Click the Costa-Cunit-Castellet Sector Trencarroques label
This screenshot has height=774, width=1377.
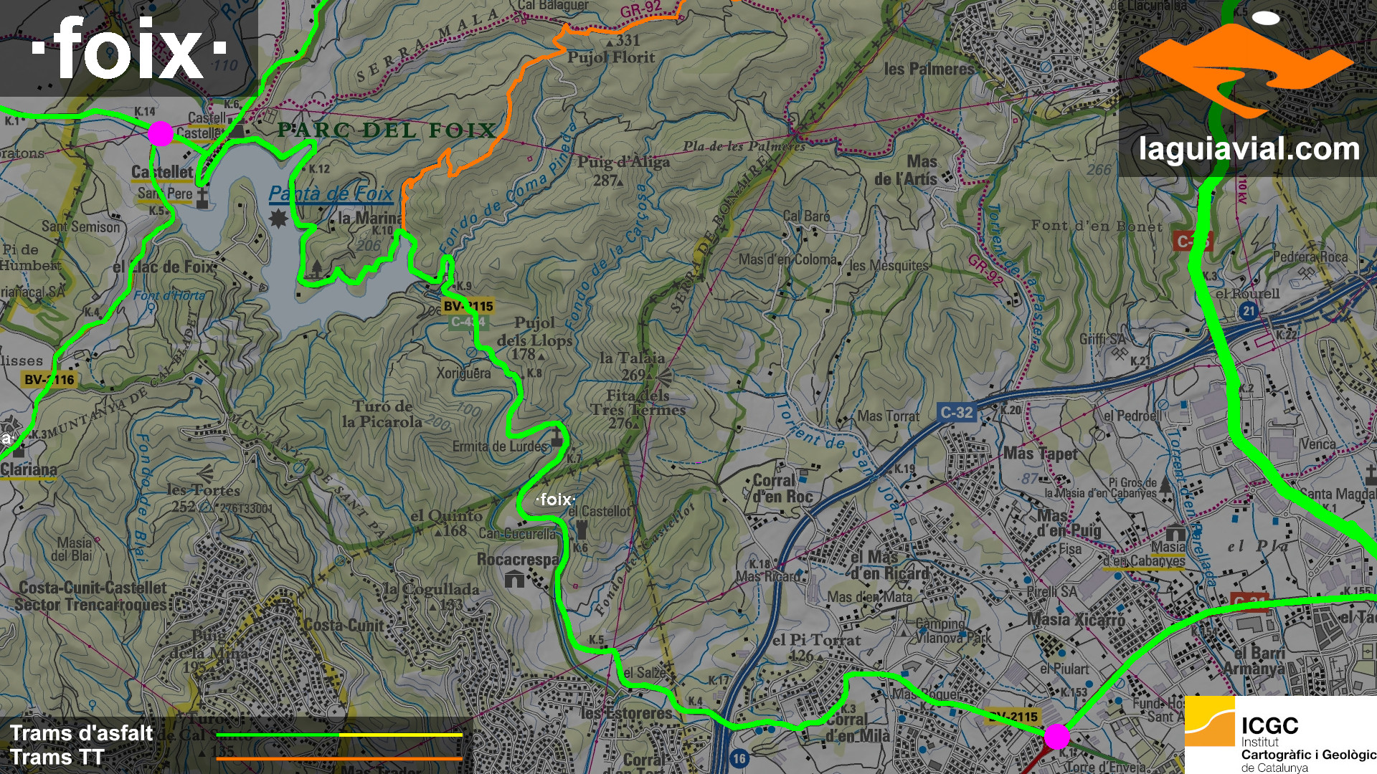(91, 596)
